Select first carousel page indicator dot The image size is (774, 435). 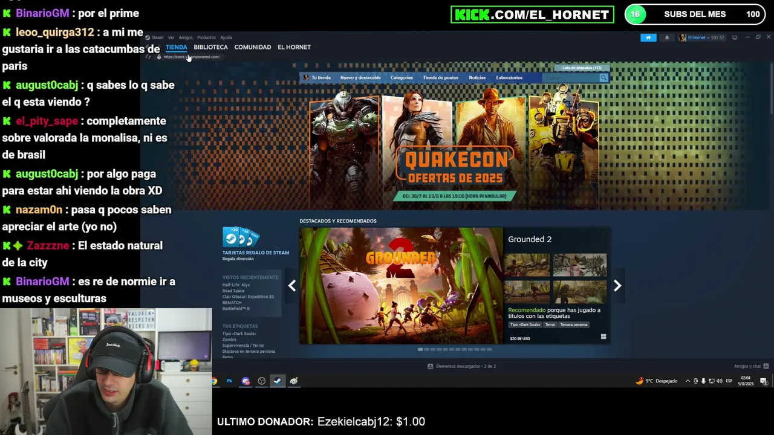pyautogui.click(x=420, y=349)
